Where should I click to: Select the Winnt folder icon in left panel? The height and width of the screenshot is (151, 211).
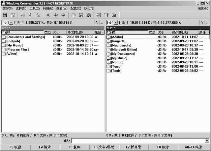pyautogui.click(x=4, y=54)
